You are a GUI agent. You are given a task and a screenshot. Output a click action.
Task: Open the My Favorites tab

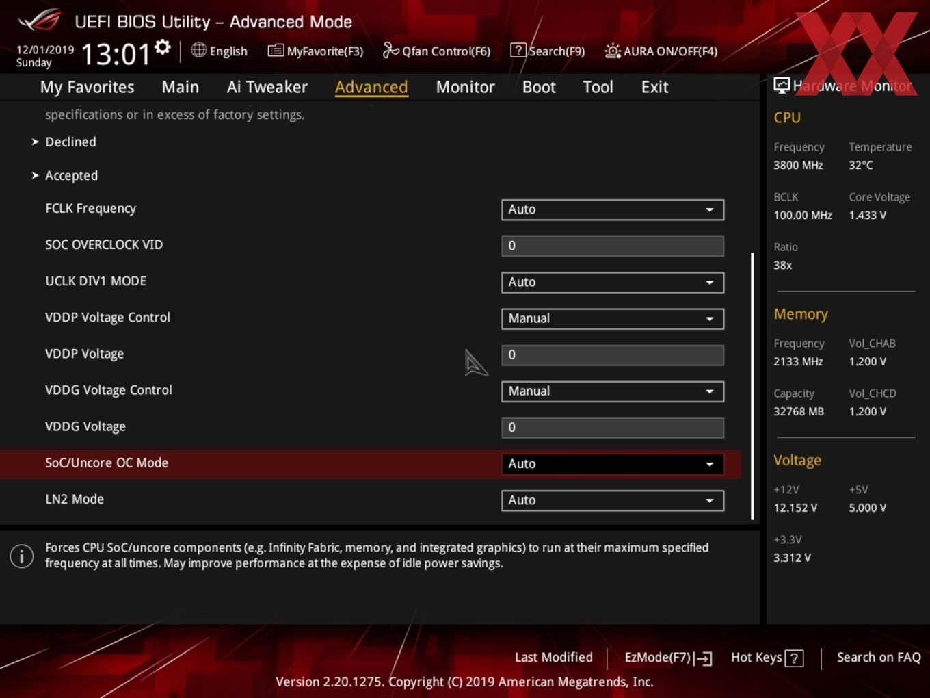click(x=87, y=87)
